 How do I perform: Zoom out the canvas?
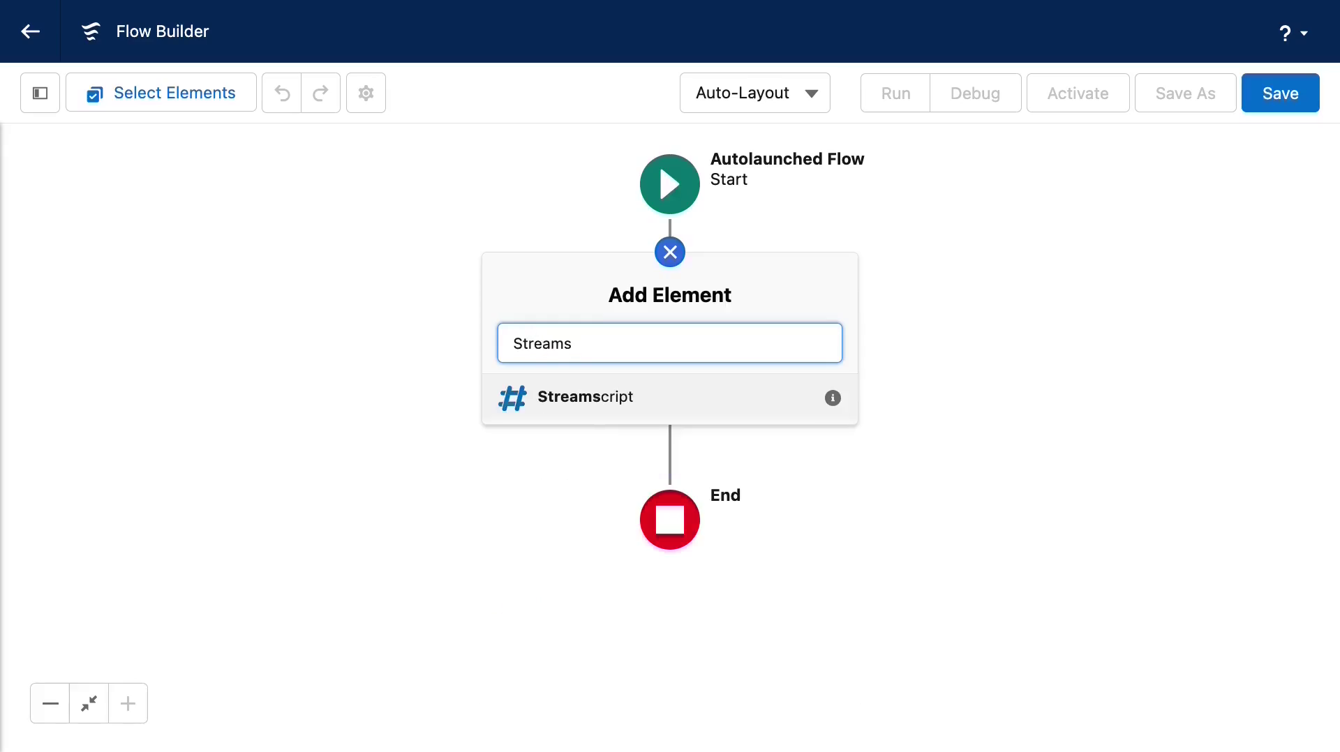click(x=50, y=703)
